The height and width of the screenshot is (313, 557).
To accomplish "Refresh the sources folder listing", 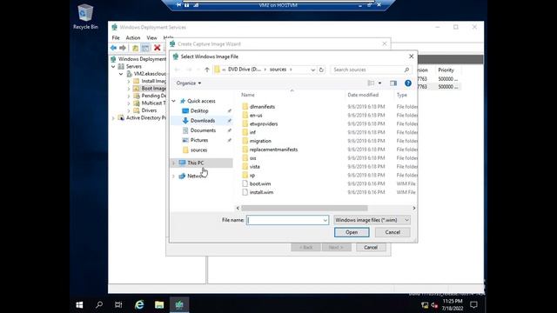I will [321, 70].
